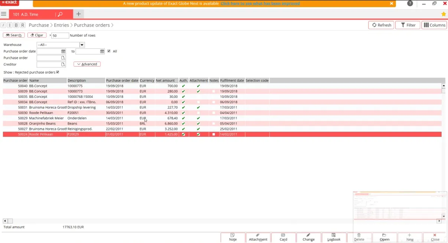The width and height of the screenshot is (448, 243).
Task: Clear the search criteria
Action: tap(37, 35)
